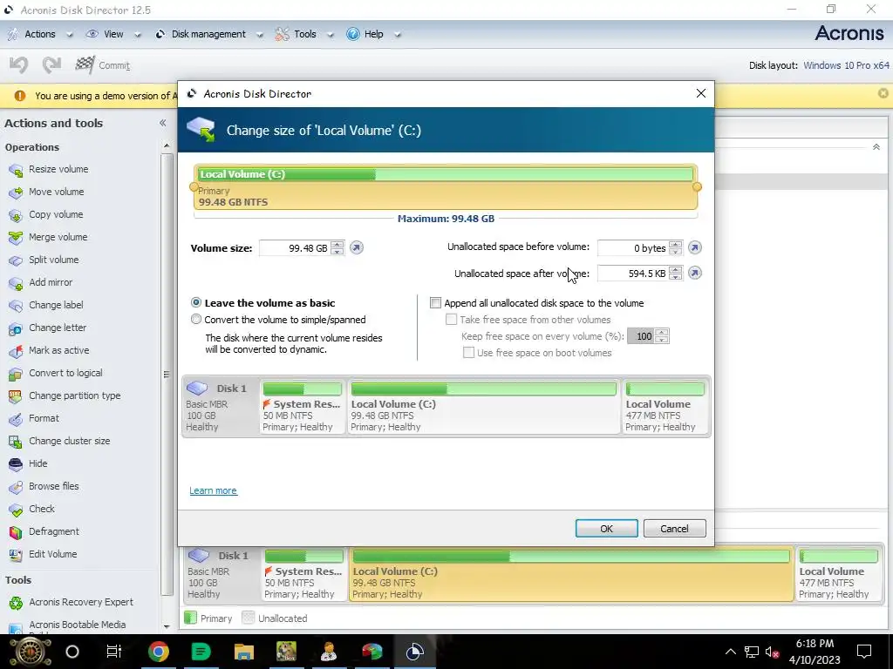Image resolution: width=893 pixels, height=669 pixels.
Task: Expand the Tools menu dropdown arrow
Action: [330, 35]
